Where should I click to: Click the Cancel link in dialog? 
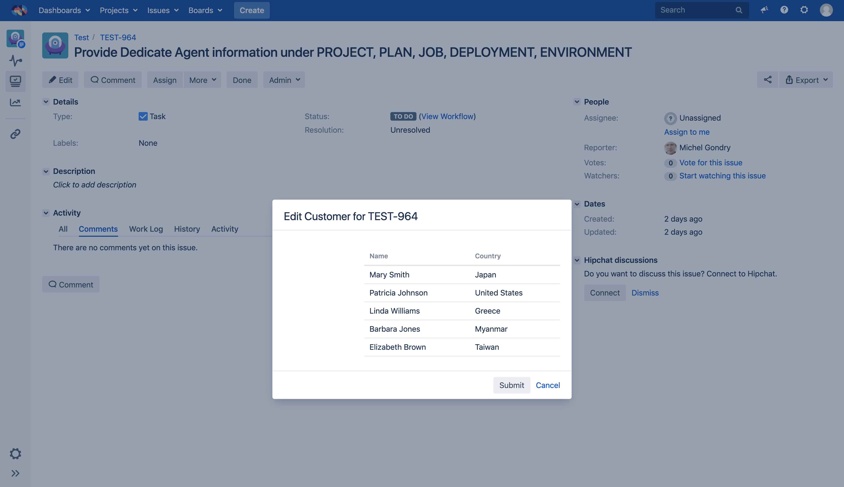548,385
